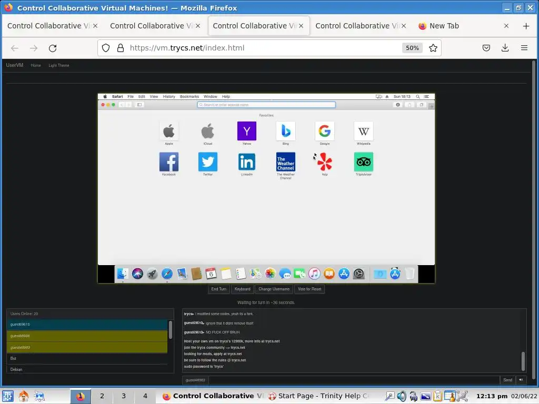Click the Home link in navbar
Viewport: 539px width, 404px height.
(36, 65)
